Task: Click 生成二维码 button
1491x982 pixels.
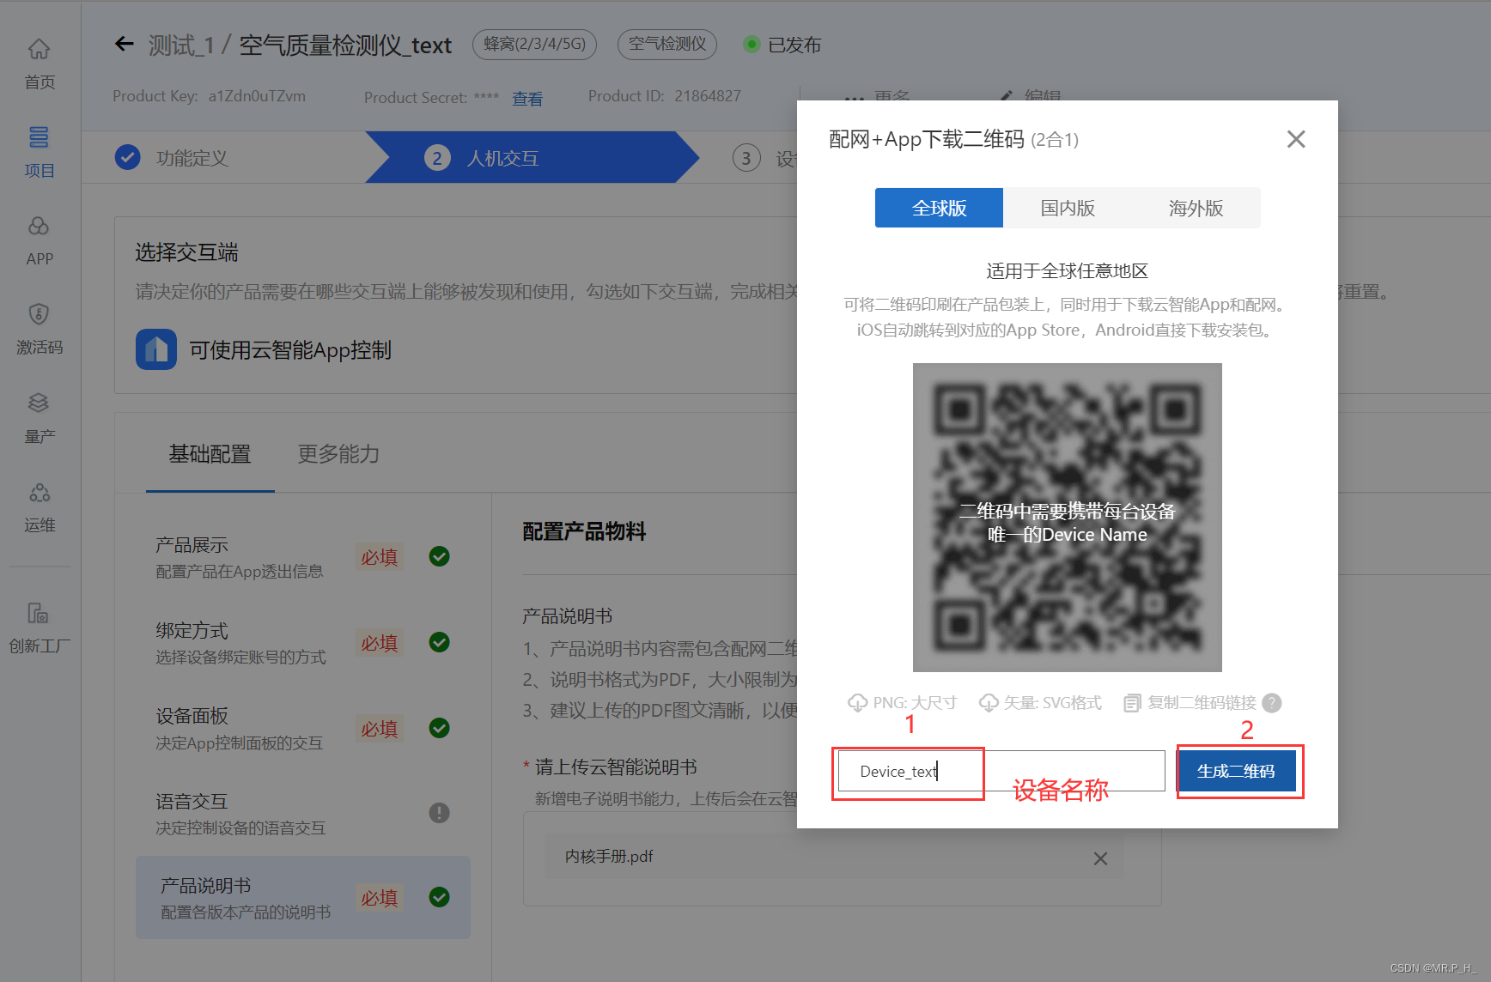Action: (1236, 771)
